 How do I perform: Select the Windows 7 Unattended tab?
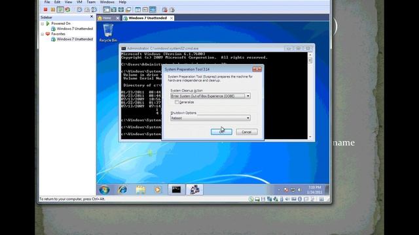[147, 18]
